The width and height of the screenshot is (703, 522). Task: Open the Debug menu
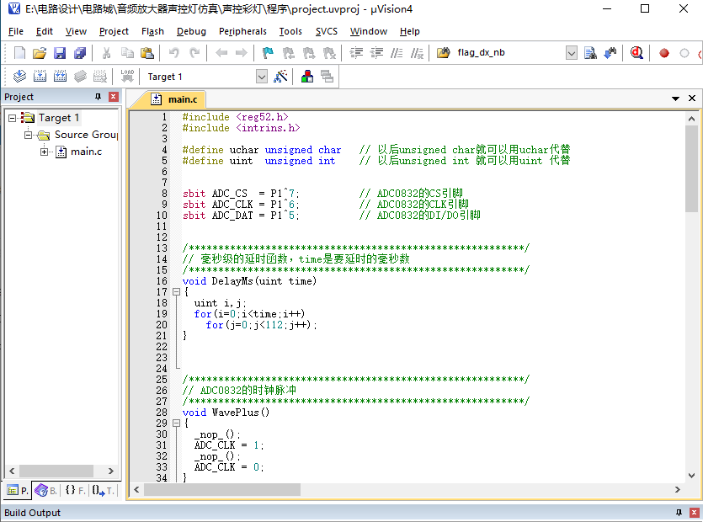(x=191, y=31)
